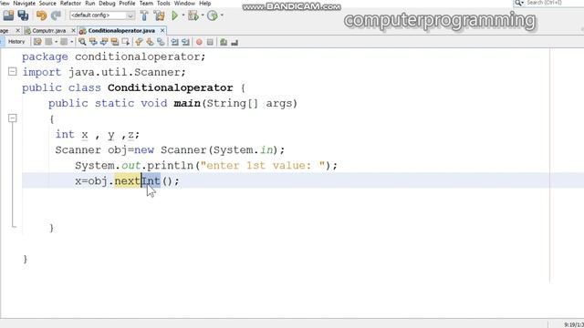Click the Comment lines icon
Viewport: 584px width, 328px height.
click(224, 42)
